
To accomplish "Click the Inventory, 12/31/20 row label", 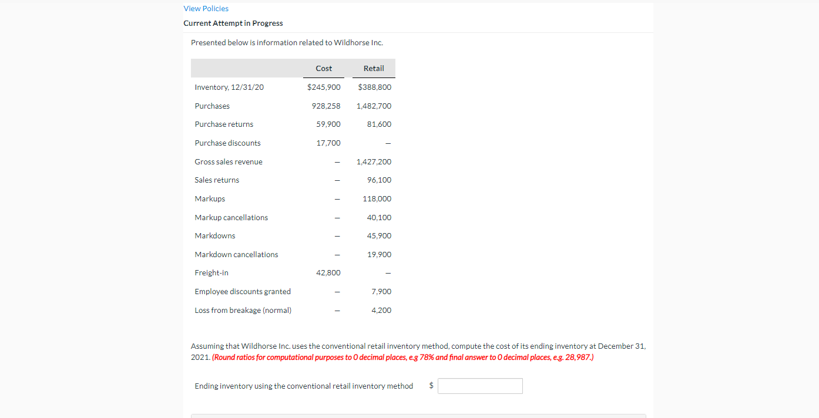I will pos(229,87).
